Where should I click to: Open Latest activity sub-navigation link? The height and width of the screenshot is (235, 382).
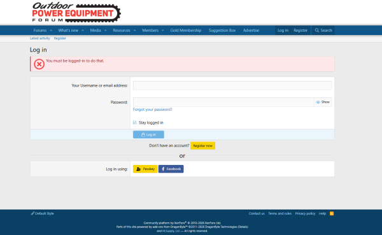[39, 38]
